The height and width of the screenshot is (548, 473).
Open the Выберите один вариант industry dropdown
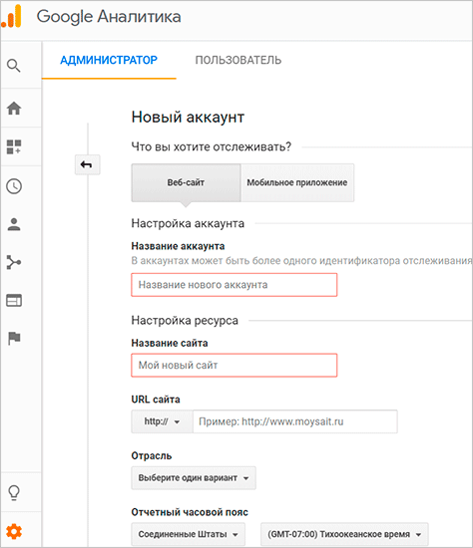[x=194, y=477]
